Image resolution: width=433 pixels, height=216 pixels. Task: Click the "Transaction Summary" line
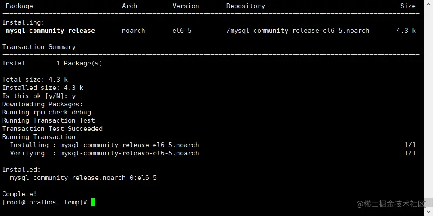pyautogui.click(x=39, y=47)
